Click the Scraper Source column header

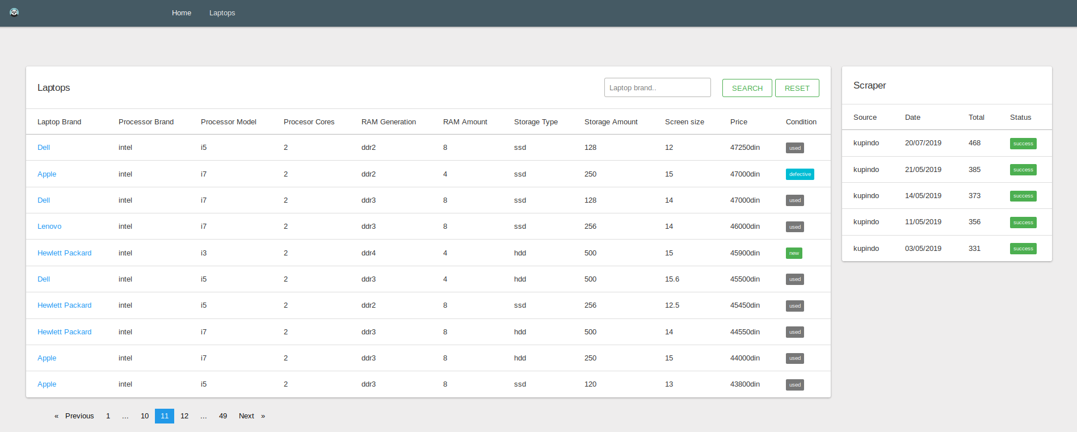[865, 118]
